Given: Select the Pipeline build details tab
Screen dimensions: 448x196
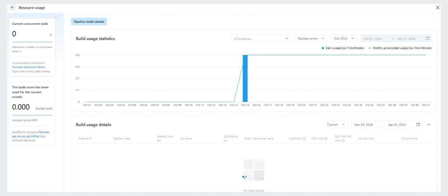Looking at the screenshot, I should pyautogui.click(x=89, y=21).
